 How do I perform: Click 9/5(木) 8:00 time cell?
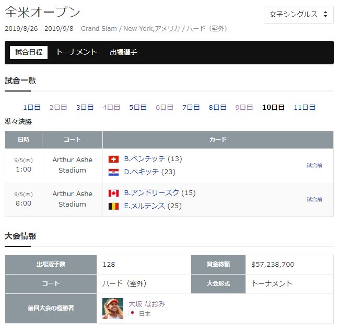pos(24,199)
